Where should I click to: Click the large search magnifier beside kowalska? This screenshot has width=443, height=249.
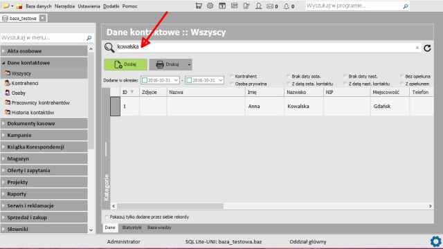tap(109, 48)
